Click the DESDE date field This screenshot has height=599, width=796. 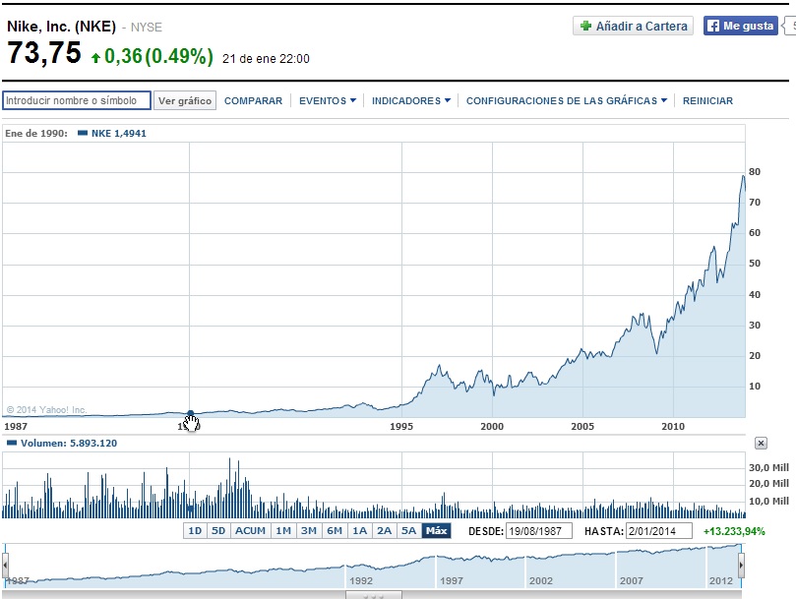click(x=539, y=531)
